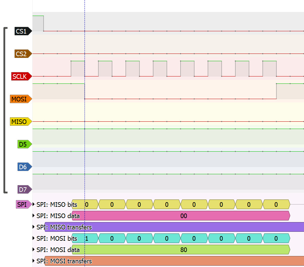The height and width of the screenshot is (267, 304).
Task: Click the channel group bracket handle
Action: [x=5, y=110]
